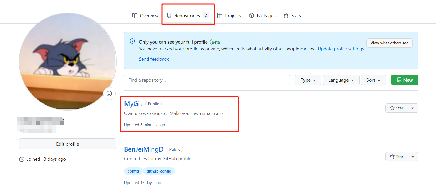
Task: Expand the star list dropdown for MyGit
Action: pyautogui.click(x=413, y=108)
